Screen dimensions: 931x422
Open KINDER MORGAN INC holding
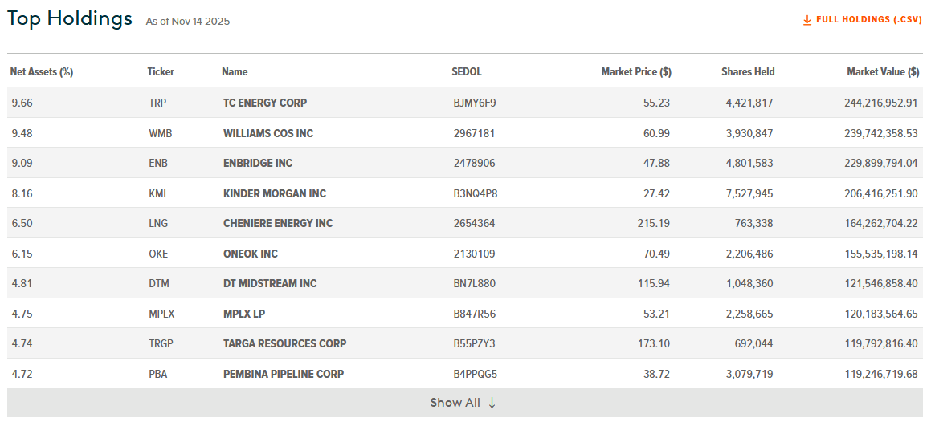coord(275,193)
